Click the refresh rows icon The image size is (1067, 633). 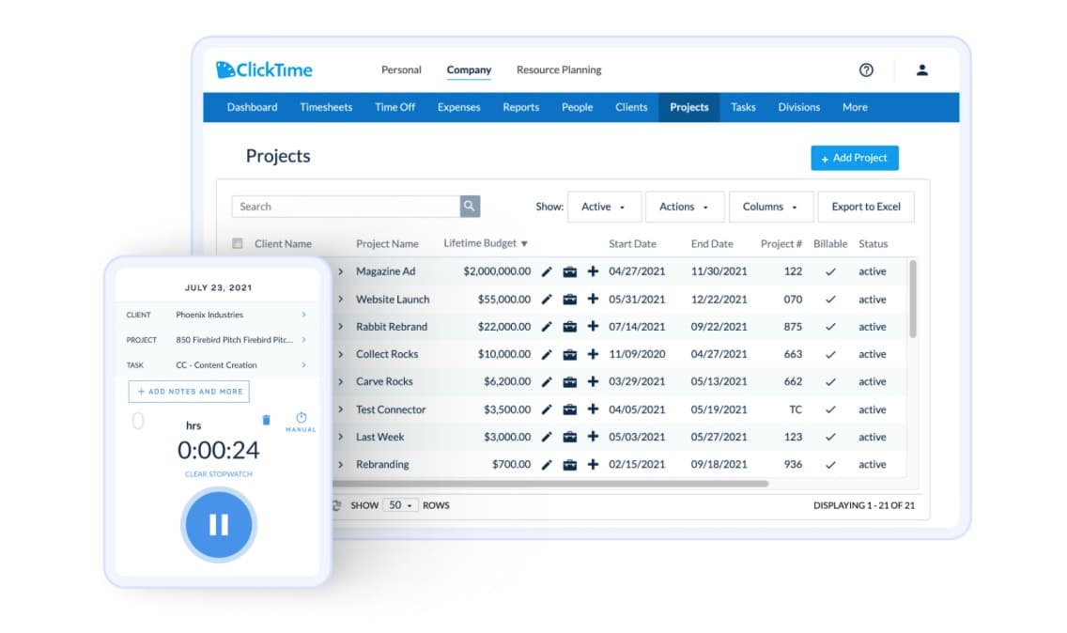(338, 504)
